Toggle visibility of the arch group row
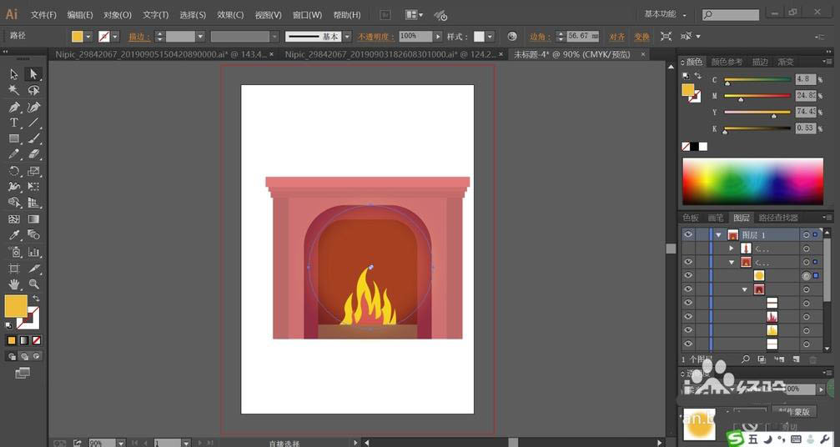 click(x=688, y=289)
